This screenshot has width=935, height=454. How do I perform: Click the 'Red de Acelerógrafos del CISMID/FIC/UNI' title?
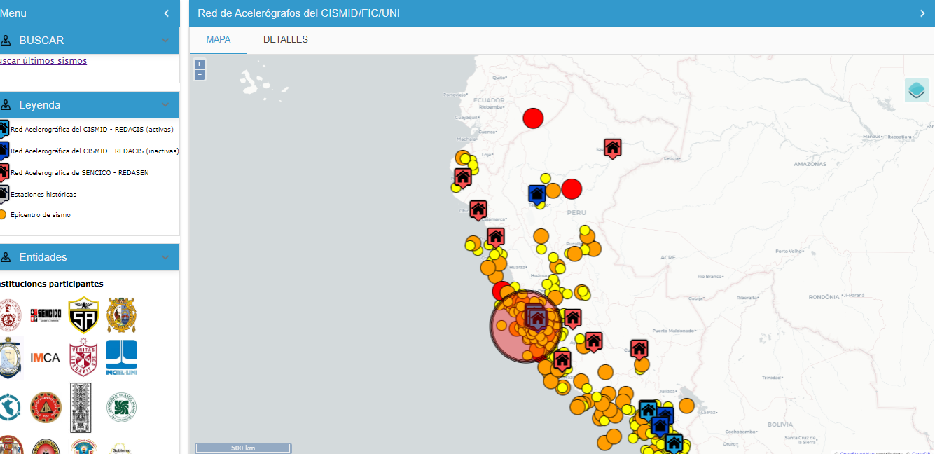point(299,13)
